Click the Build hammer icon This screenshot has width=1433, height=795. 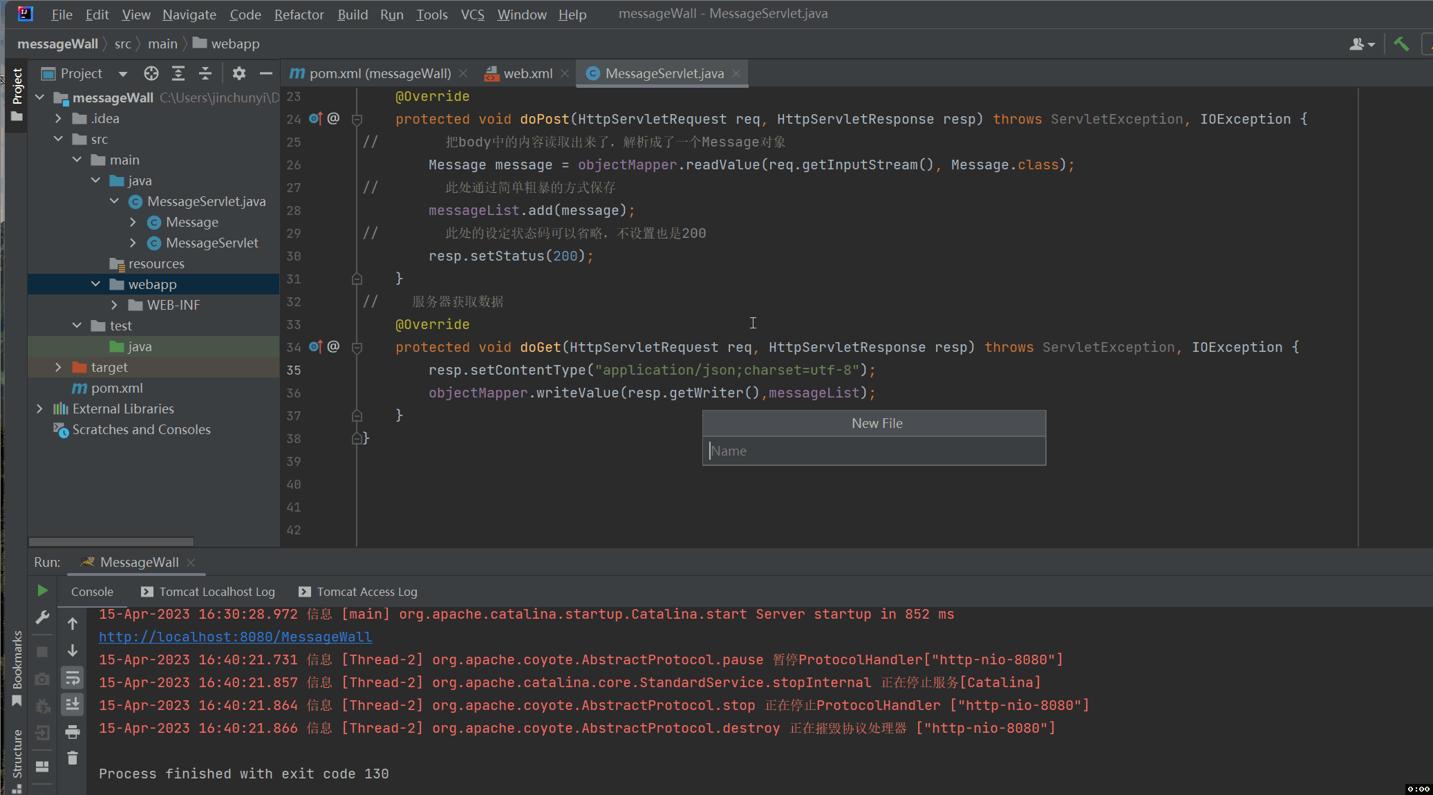tap(1401, 44)
